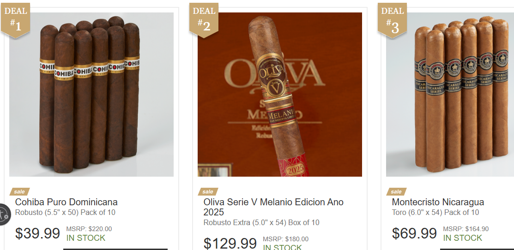Click the $69.99 Montecristo price
Viewport: 514px width, 250px height.
click(x=414, y=233)
